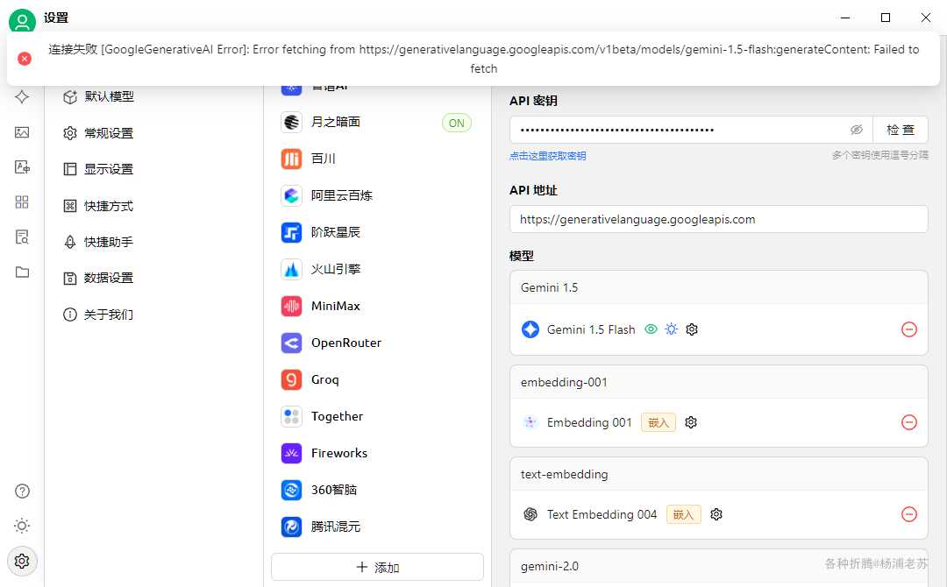Collapse the text-embedding group header
This screenshot has width=947, height=587.
719,474
